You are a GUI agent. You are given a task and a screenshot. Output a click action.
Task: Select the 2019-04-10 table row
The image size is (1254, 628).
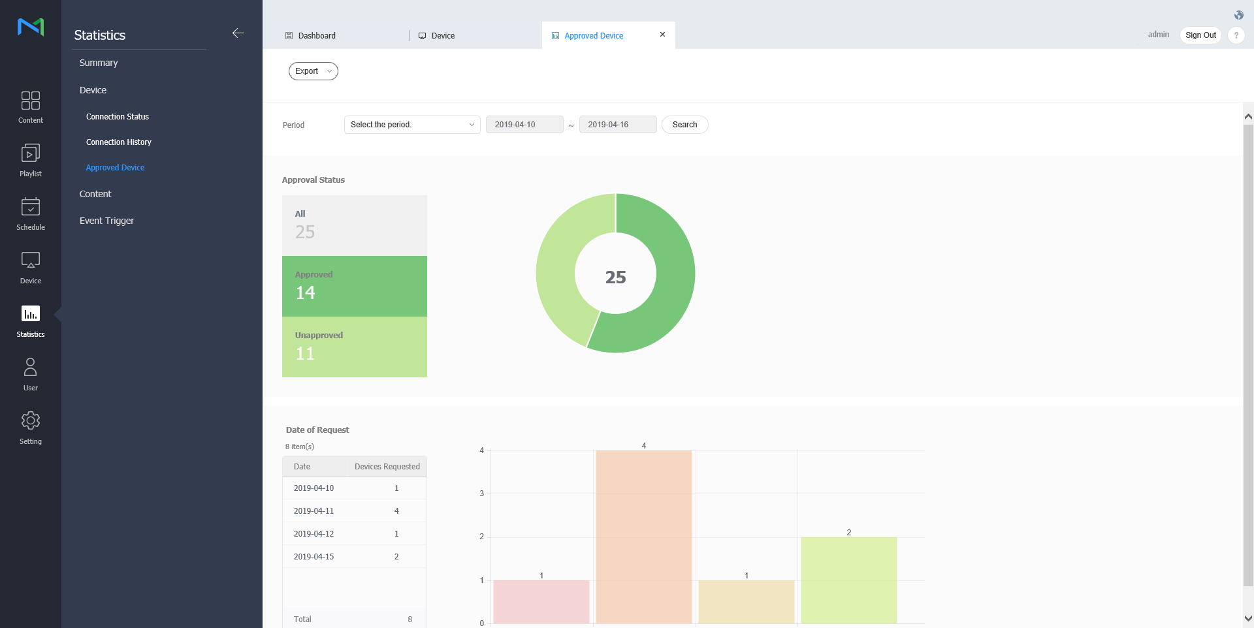355,488
